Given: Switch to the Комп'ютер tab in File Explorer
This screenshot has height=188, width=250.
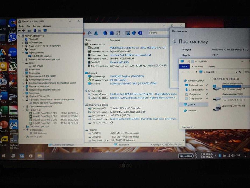Looking at the screenshot, I should (198, 67).
